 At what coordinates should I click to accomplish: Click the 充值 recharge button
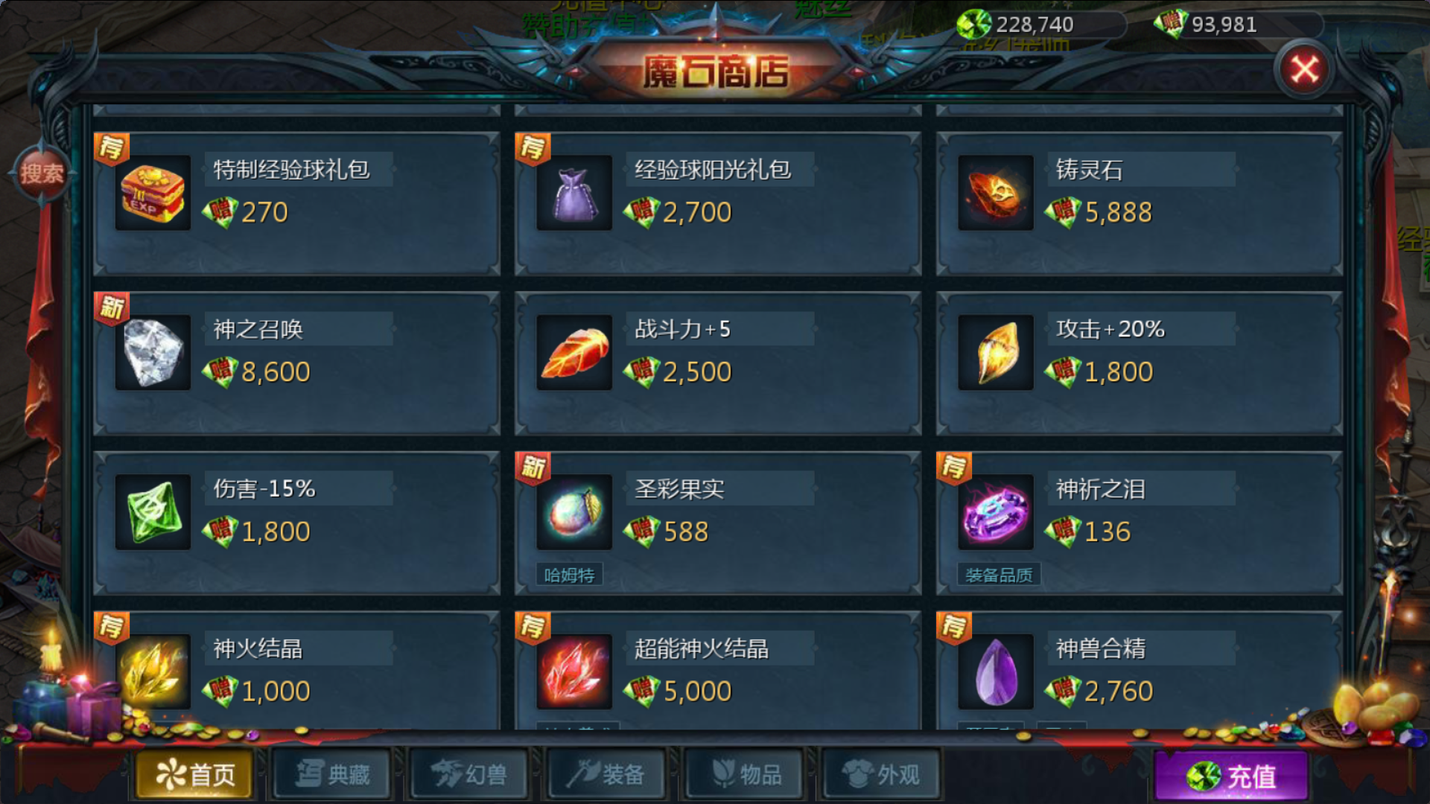click(1231, 776)
